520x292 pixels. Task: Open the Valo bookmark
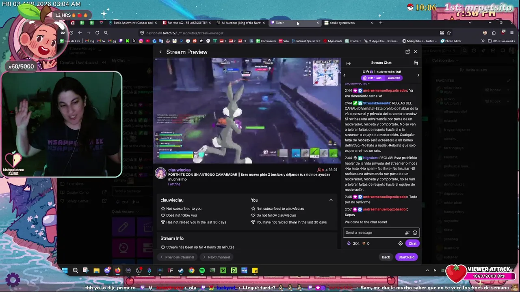pos(284,41)
